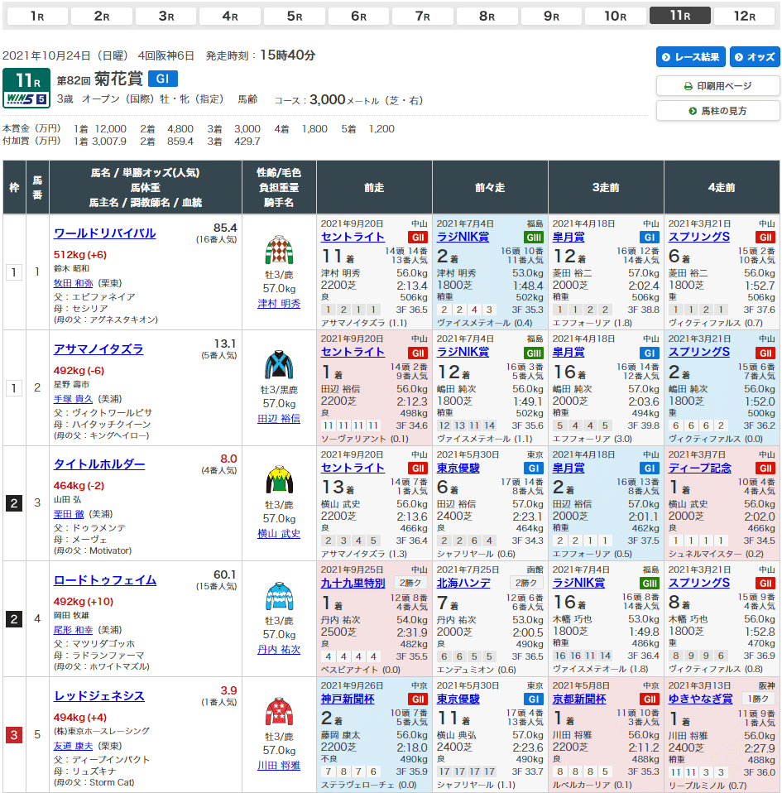
Task: Open the 馬柱の見方 guide
Action: (717, 111)
